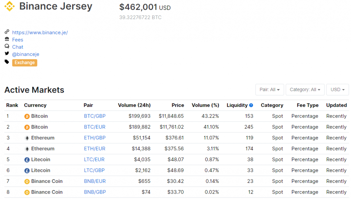Click the Litecoin icon in the LTC/EUR row
Viewport: 351px width, 199px height.
(27, 160)
